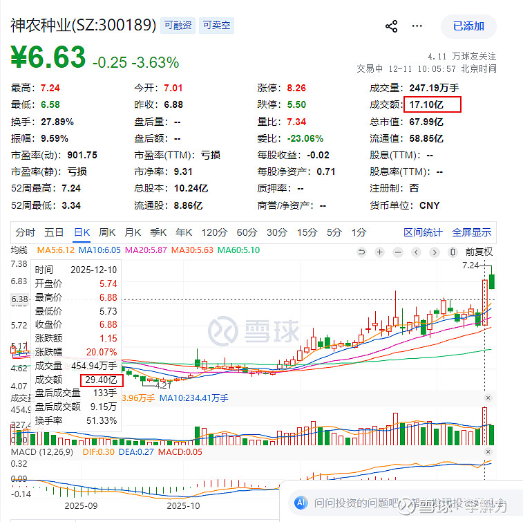Select the 1分 chart tab
This screenshot has height=522, width=523.
359,232
